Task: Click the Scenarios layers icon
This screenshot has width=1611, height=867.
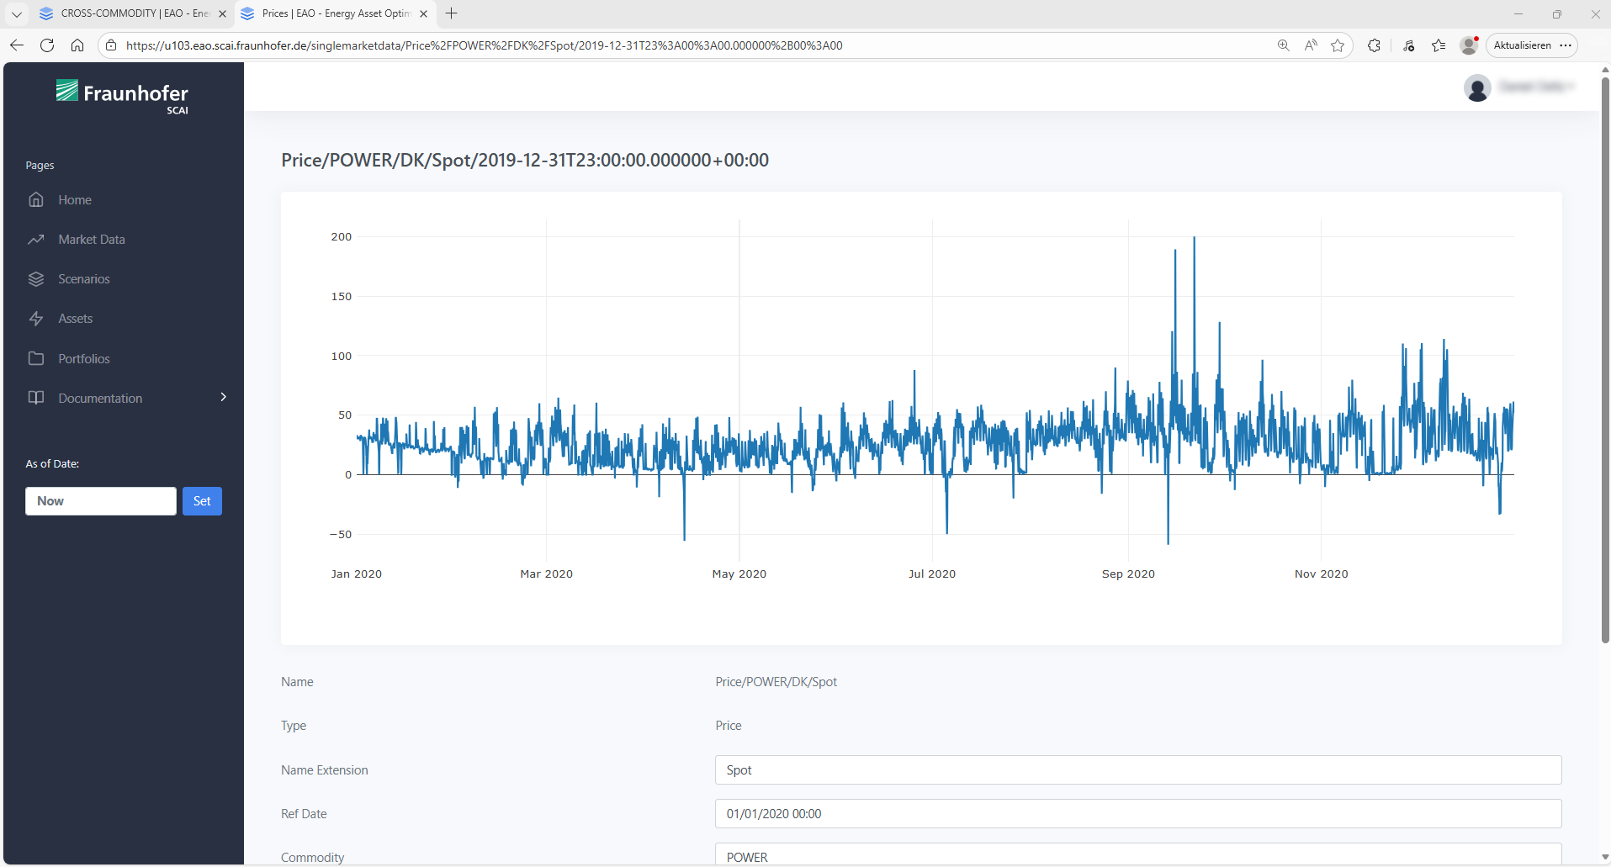Action: [36, 279]
